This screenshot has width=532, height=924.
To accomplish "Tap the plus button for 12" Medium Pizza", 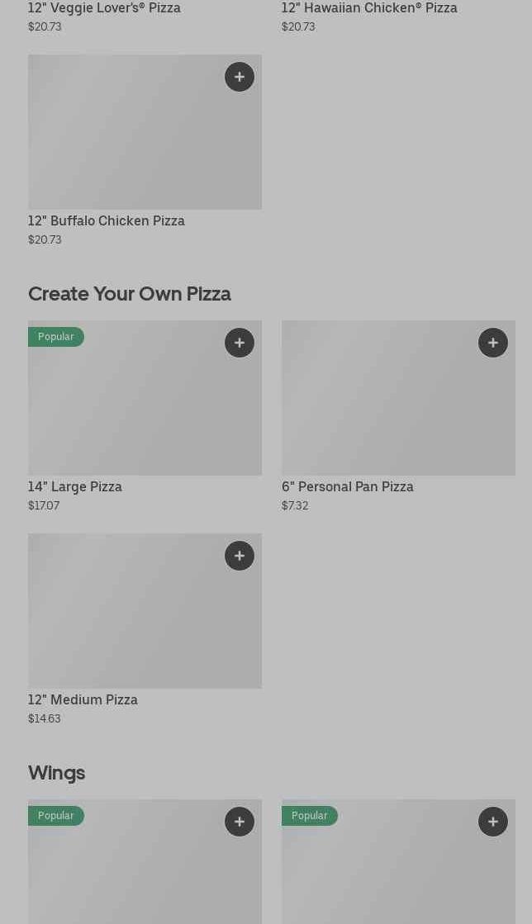I will pyautogui.click(x=240, y=556).
